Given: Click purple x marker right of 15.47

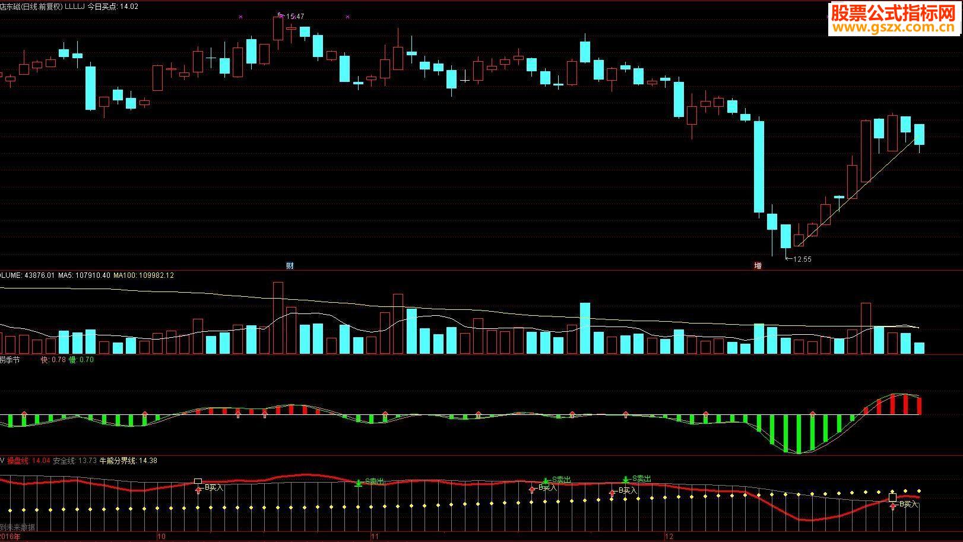Looking at the screenshot, I should tap(347, 17).
